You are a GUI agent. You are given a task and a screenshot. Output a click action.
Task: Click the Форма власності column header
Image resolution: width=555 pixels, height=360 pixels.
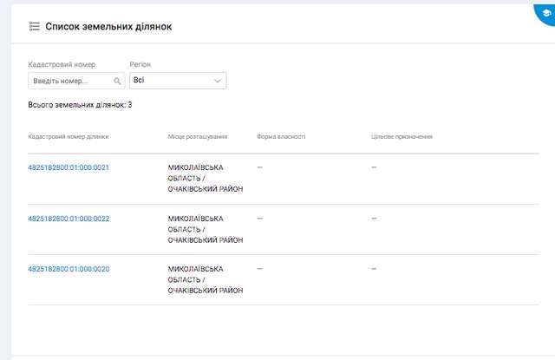pyautogui.click(x=281, y=137)
